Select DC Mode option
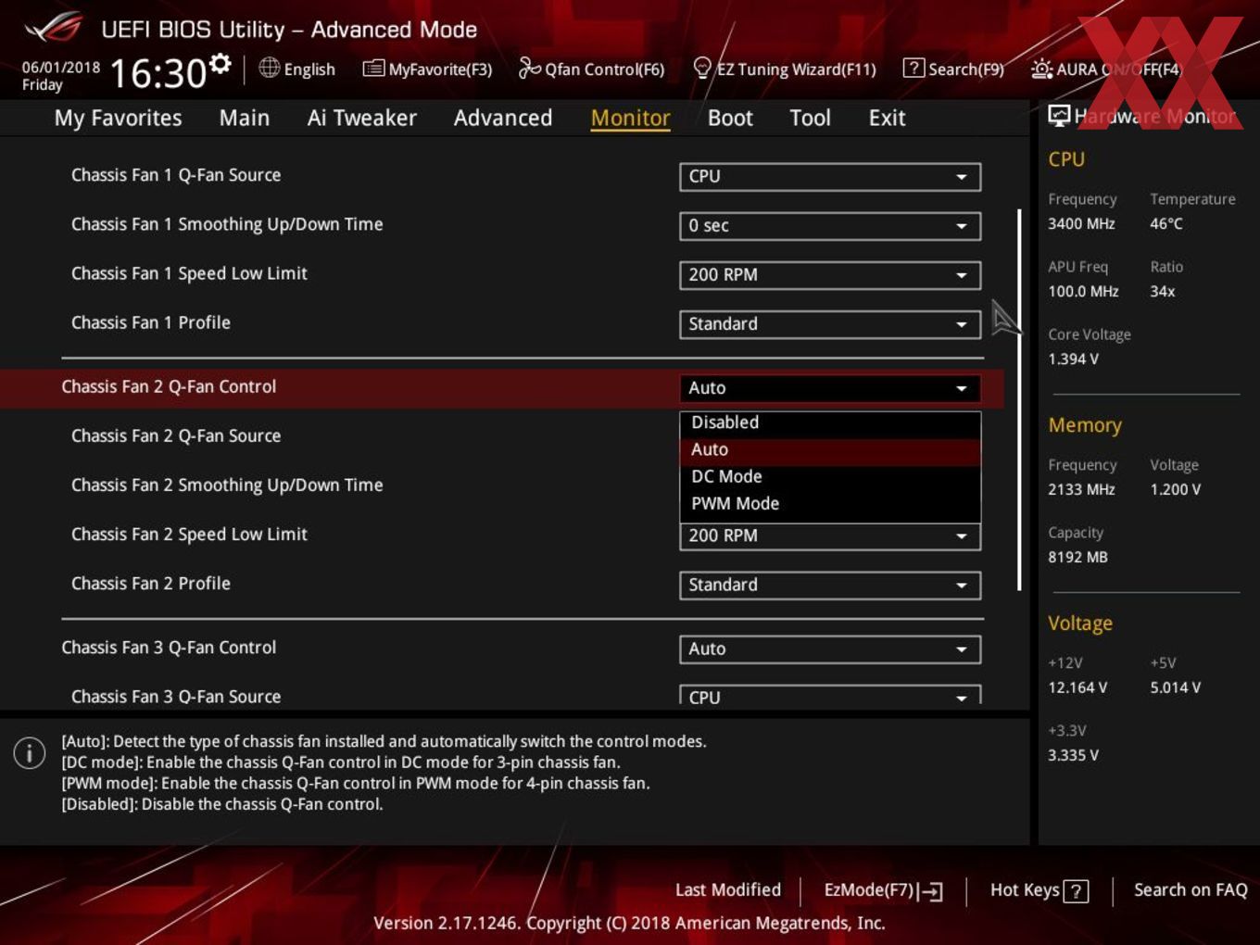 click(x=830, y=476)
